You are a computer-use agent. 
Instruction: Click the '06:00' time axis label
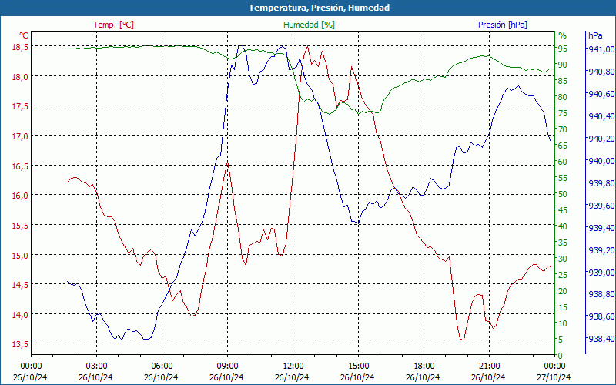pyautogui.click(x=161, y=367)
